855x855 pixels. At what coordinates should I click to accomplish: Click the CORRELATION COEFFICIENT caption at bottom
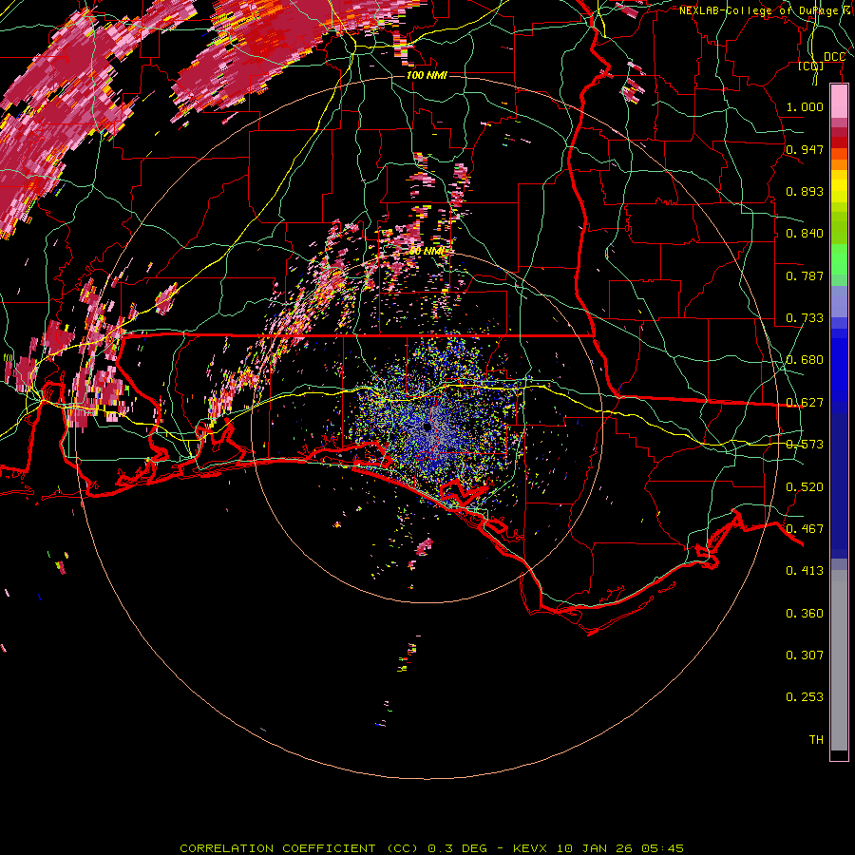[x=431, y=848]
